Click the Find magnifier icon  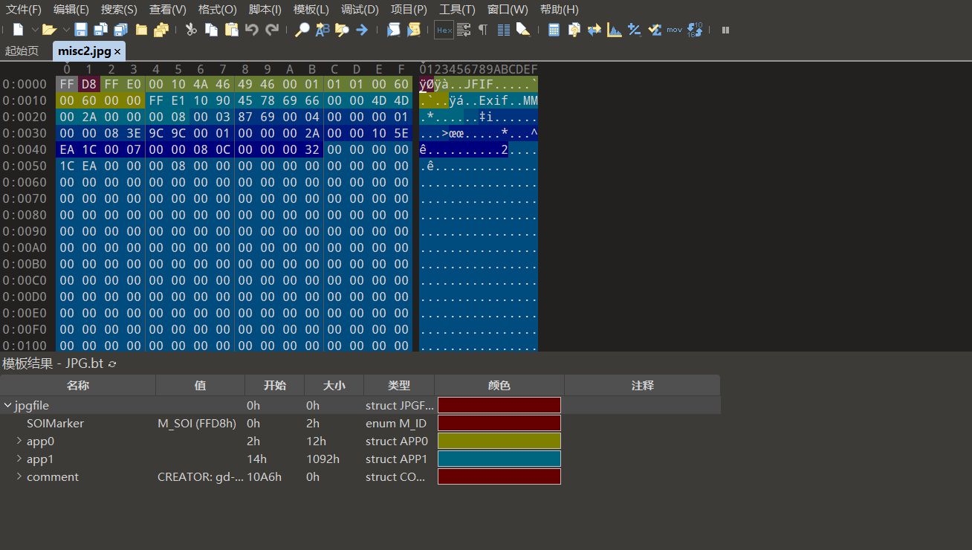pyautogui.click(x=302, y=30)
